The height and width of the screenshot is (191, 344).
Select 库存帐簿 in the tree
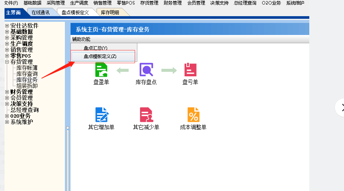(27, 68)
